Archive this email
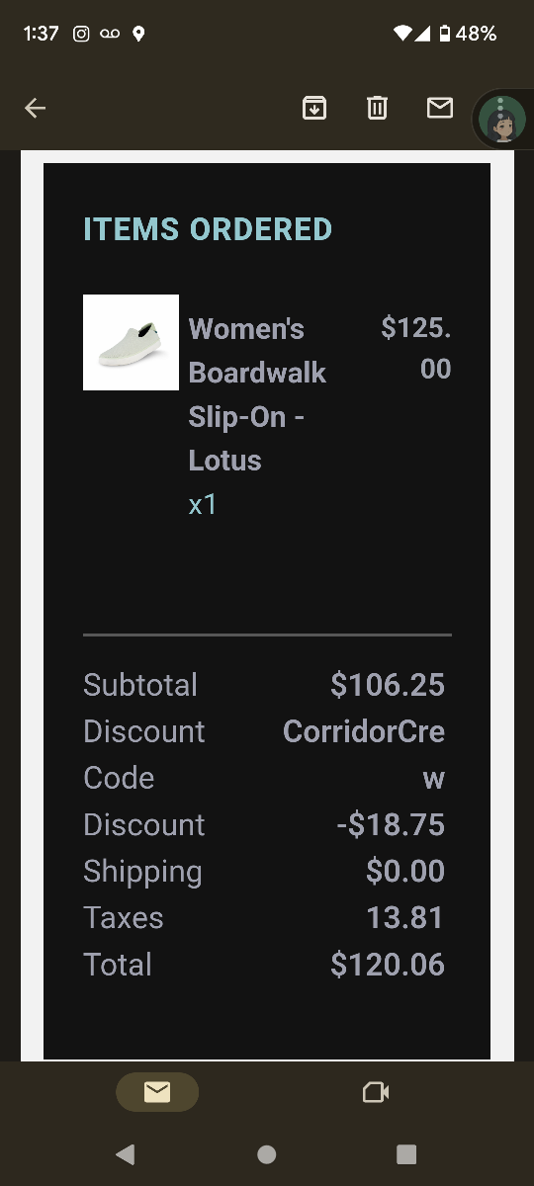The height and width of the screenshot is (1186, 534). pyautogui.click(x=314, y=108)
